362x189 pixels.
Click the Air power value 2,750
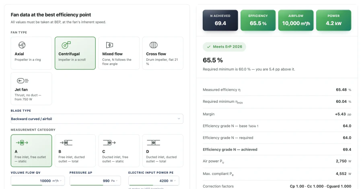coord(341,161)
